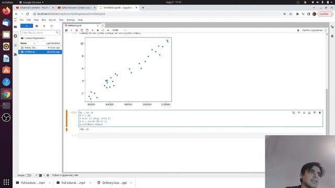Switch to the Channel content YouTube tab
The image size is (335, 188).
coord(35,8)
